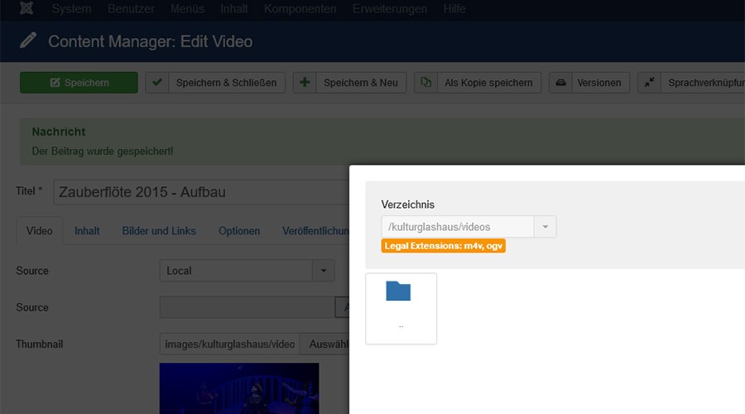
Task: Switch to the Inhalt tab
Action: point(87,231)
